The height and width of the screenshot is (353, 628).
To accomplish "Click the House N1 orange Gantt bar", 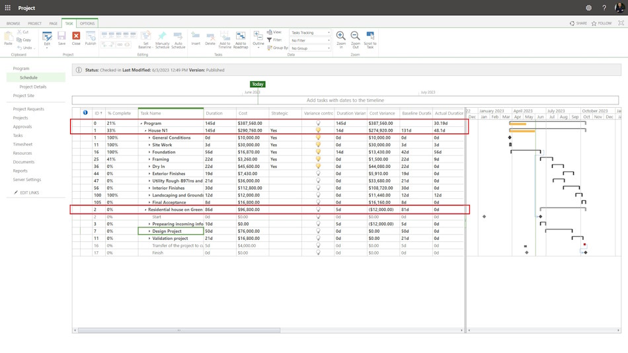I will click(522, 131).
